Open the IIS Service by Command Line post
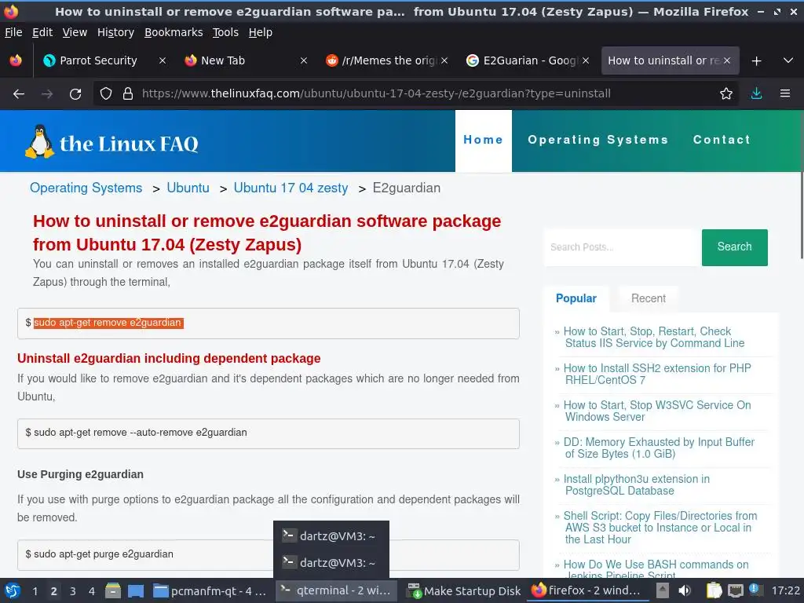This screenshot has height=603, width=804. [x=654, y=338]
